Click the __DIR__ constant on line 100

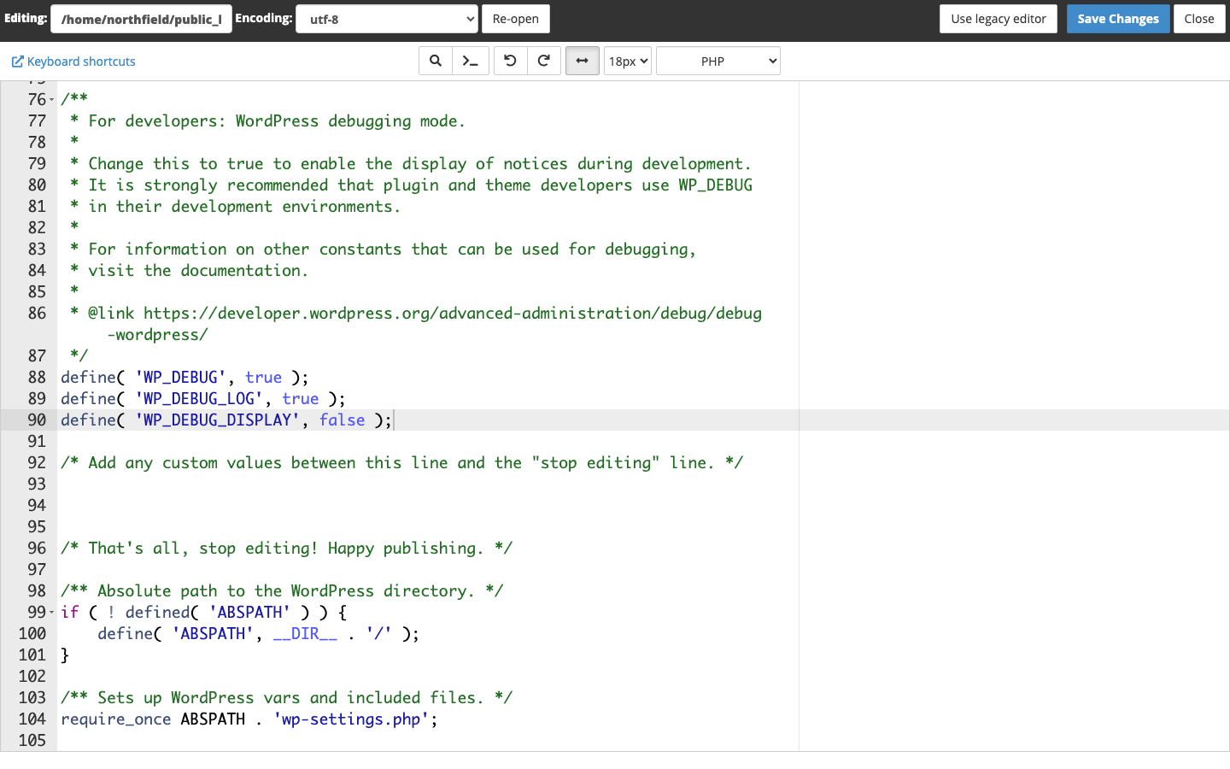point(305,634)
